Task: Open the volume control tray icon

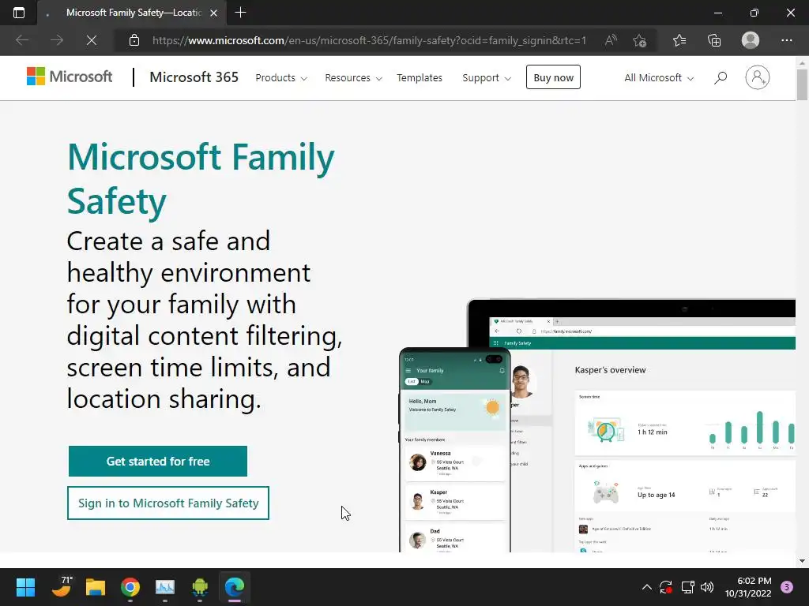Action: (x=707, y=587)
